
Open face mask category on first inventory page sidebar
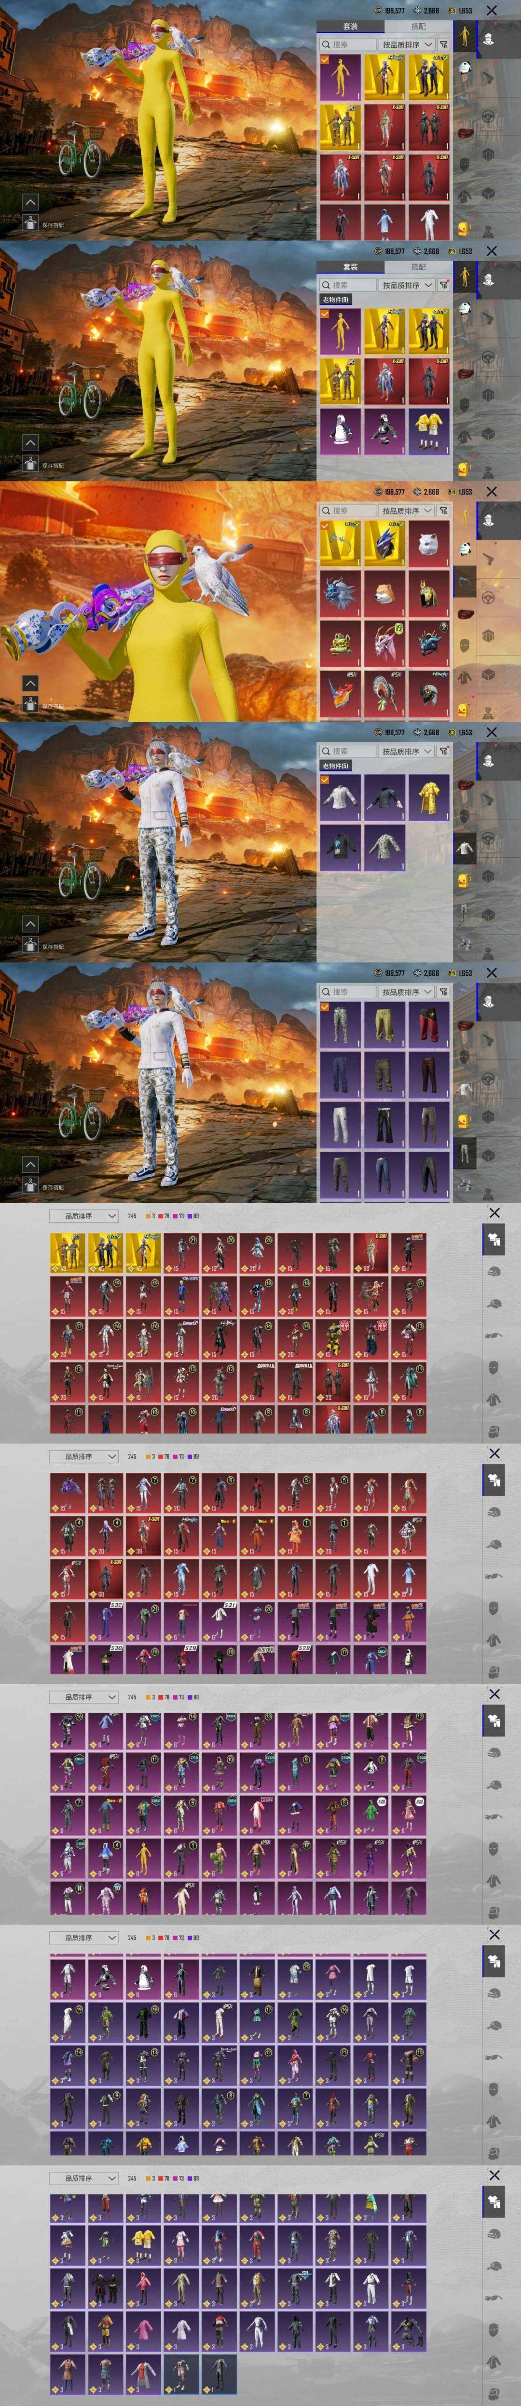click(493, 1367)
